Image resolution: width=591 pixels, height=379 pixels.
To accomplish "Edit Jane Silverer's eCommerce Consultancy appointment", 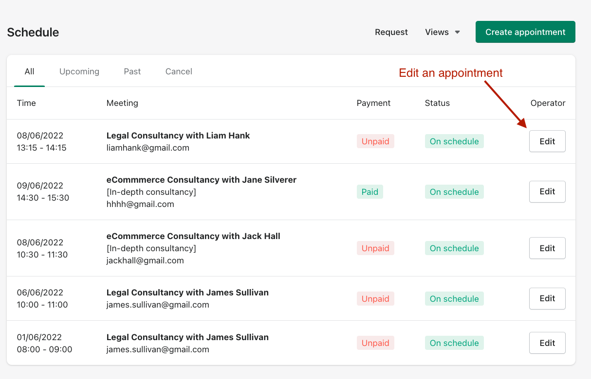I will (547, 191).
